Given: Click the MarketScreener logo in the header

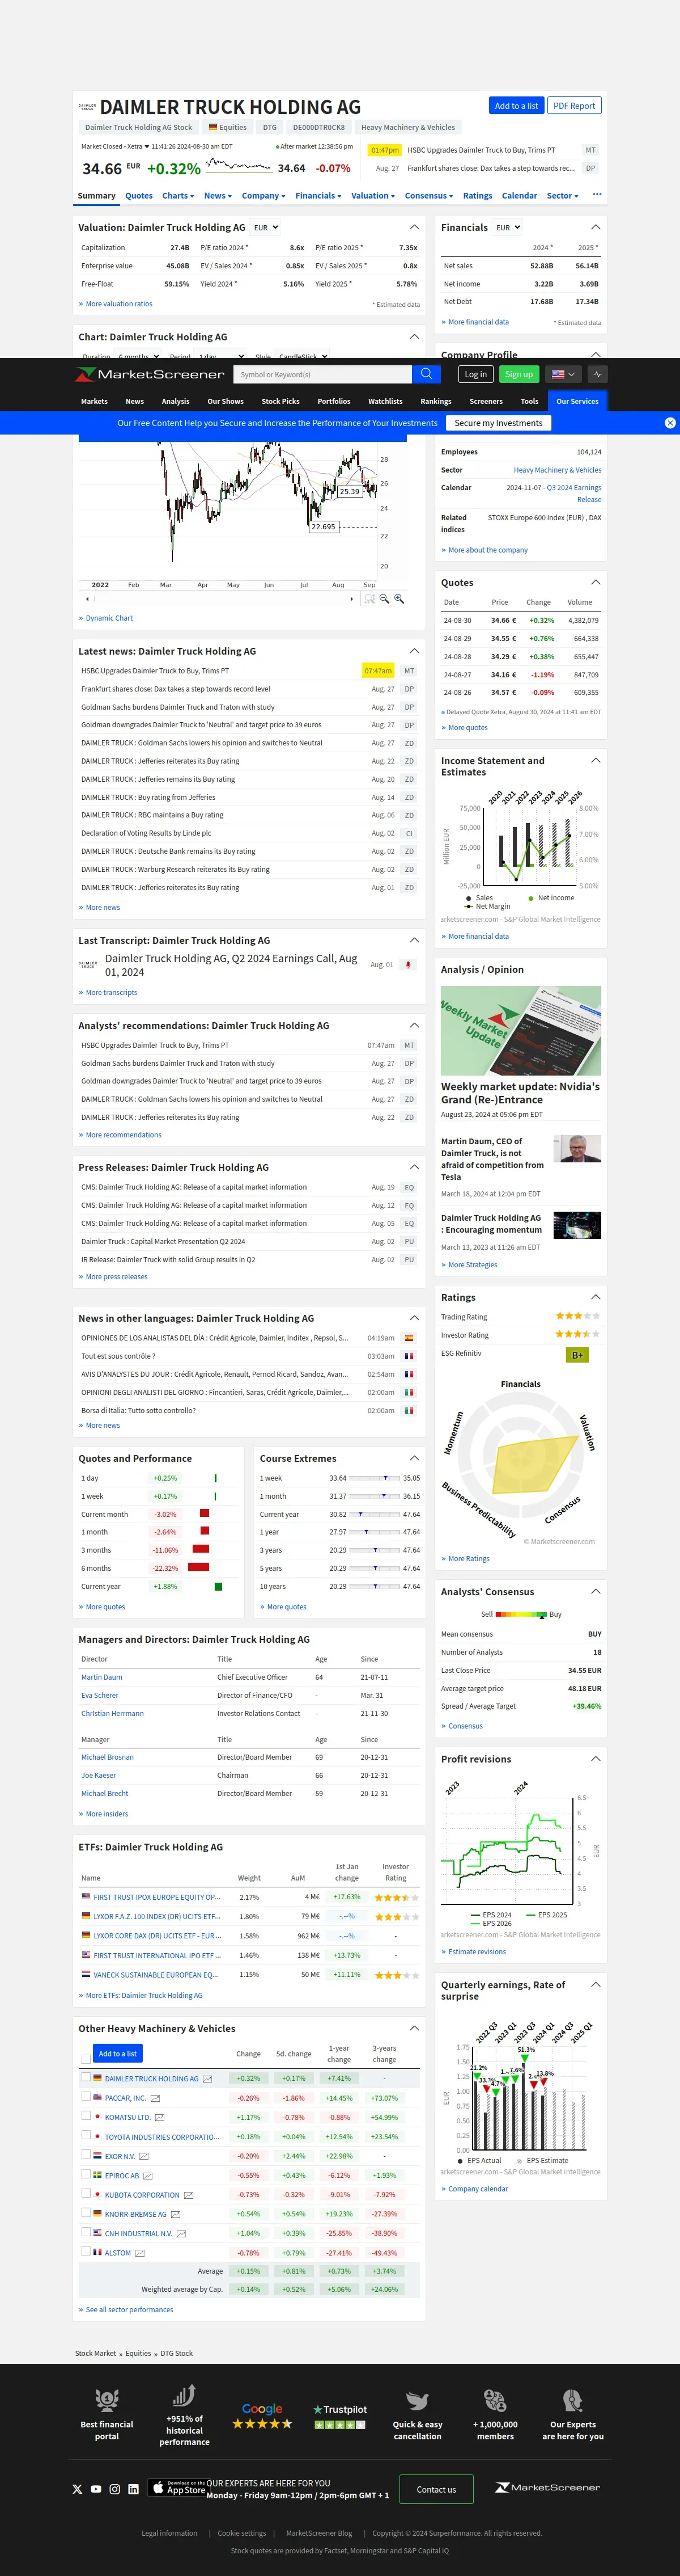Looking at the screenshot, I should [x=150, y=374].
